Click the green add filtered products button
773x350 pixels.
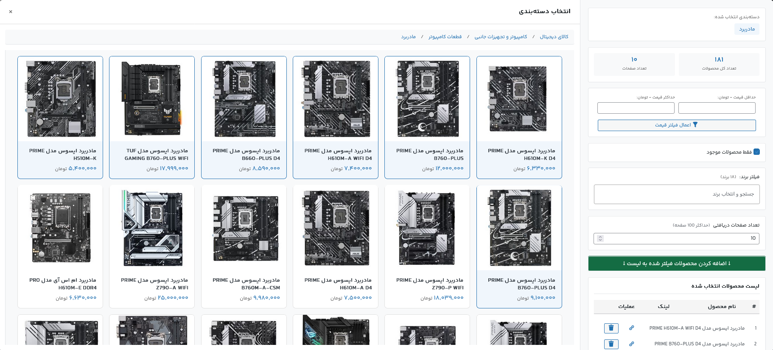point(677,263)
